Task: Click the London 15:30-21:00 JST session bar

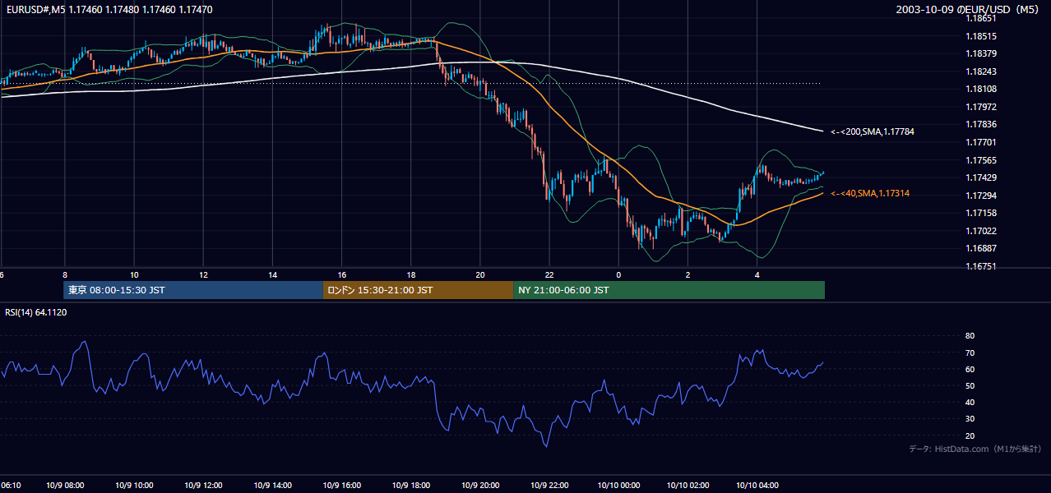Action: 418,290
